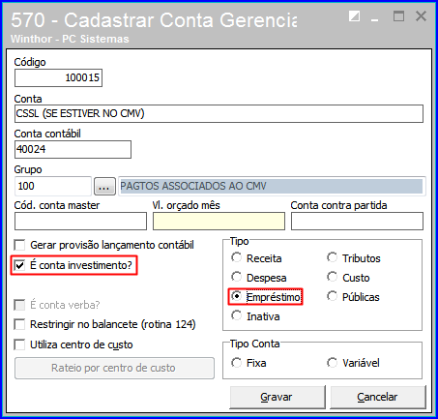Select the Receita type radio button
Image resolution: width=438 pixels, height=419 pixels.
[x=236, y=257]
